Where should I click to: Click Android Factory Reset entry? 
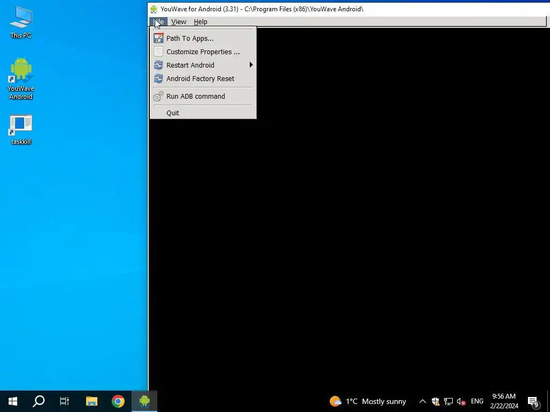pos(203,78)
